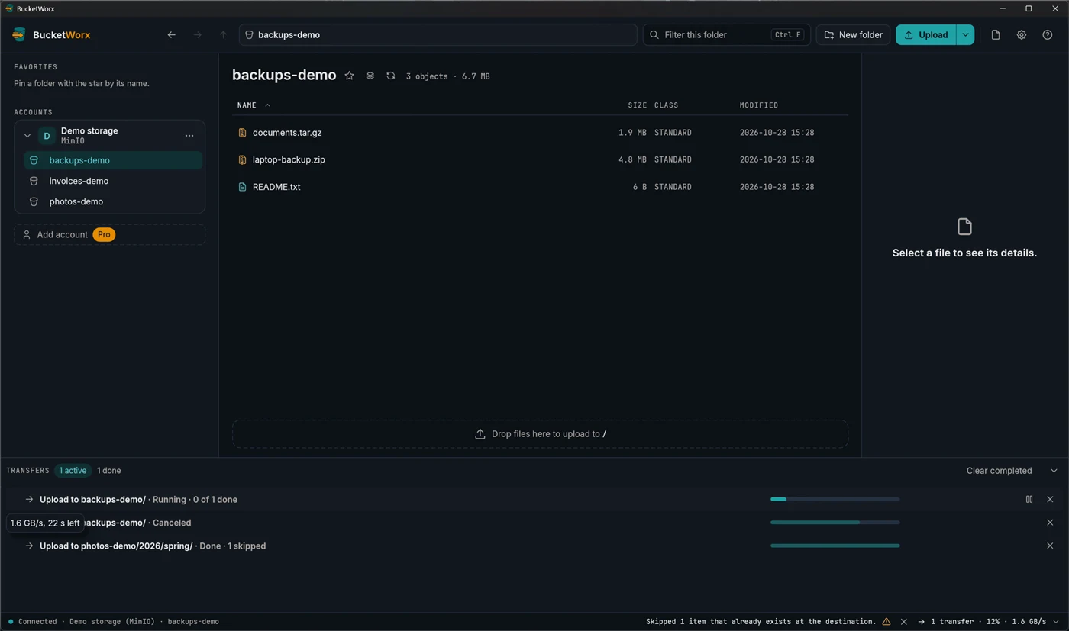This screenshot has height=631, width=1069.
Task: Click the 1 active transfers badge
Action: click(x=73, y=471)
